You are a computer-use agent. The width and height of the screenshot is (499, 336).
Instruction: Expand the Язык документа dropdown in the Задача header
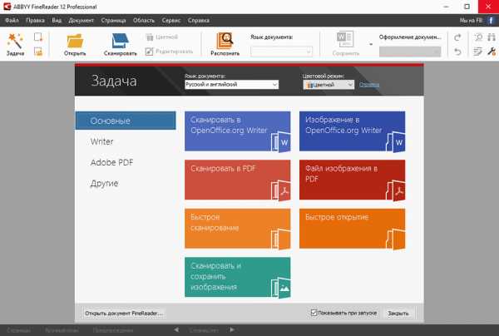[231, 85]
